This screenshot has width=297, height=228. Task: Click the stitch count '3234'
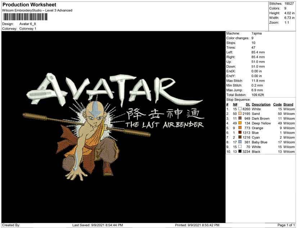coord(247,152)
